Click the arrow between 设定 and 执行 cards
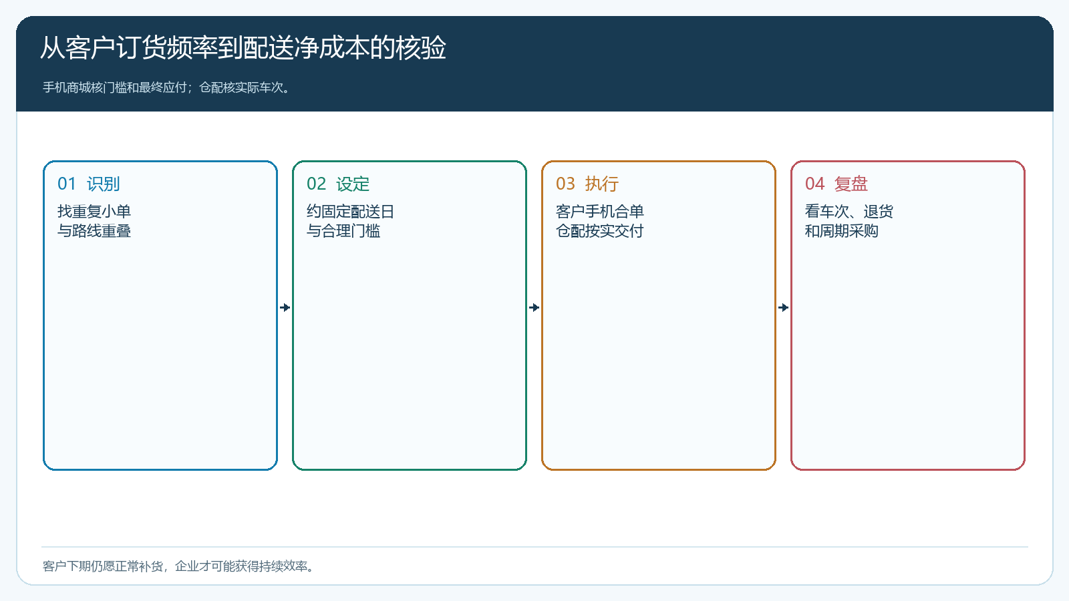 tap(534, 308)
